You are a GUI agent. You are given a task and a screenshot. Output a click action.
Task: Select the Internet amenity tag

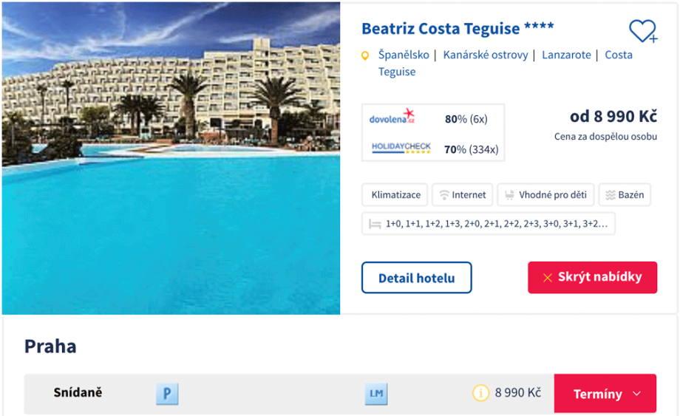point(463,195)
